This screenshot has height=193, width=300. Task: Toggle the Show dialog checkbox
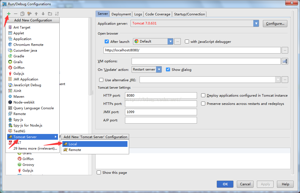tap(168, 69)
